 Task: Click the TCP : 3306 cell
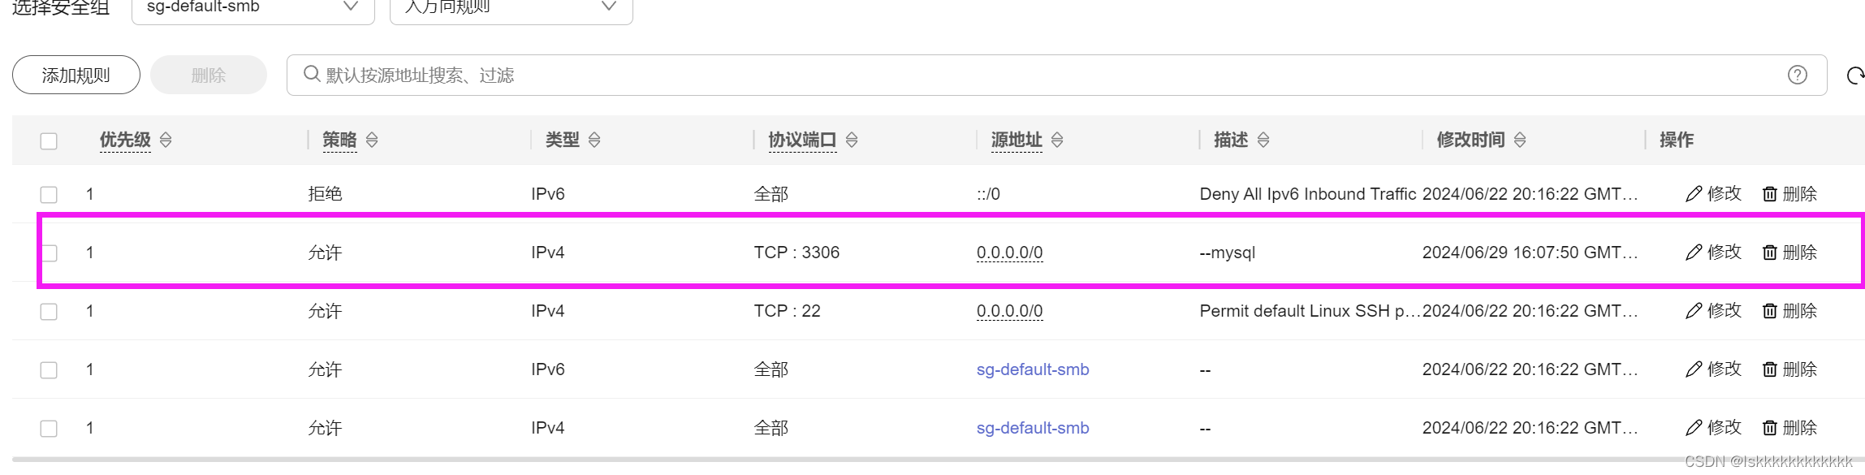(x=797, y=253)
